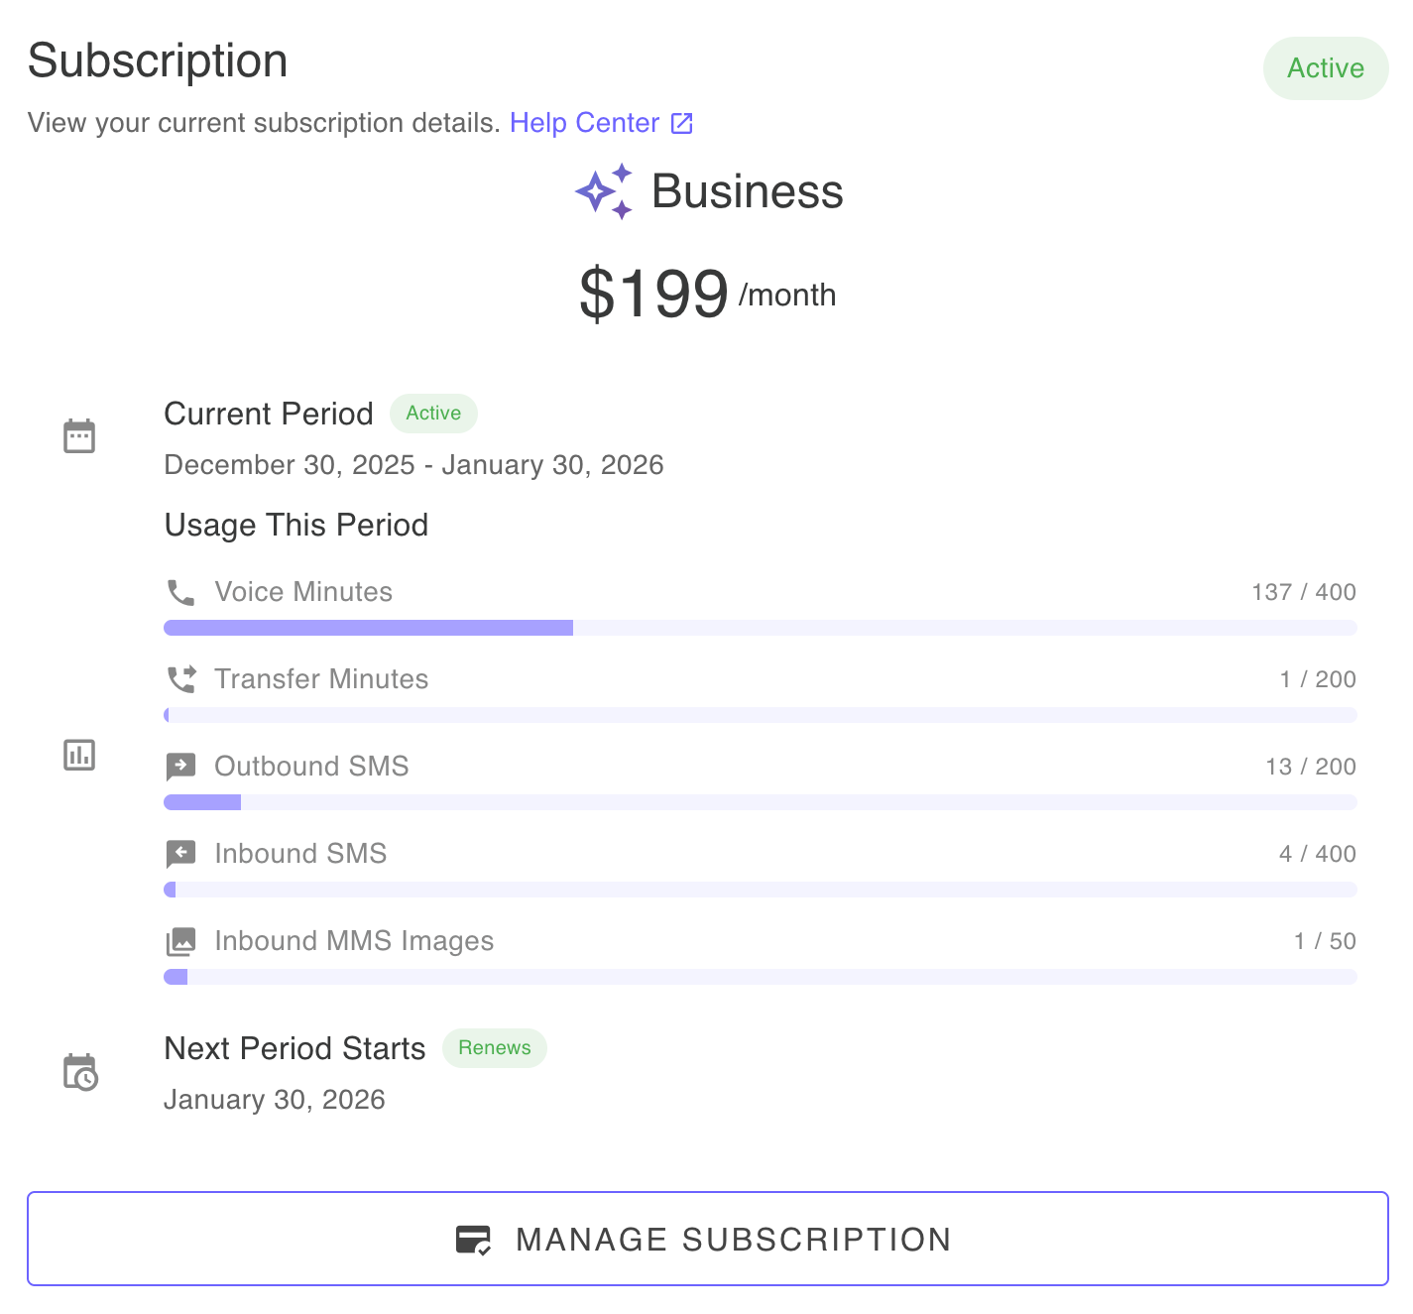
Task: Click the Active badge beside Current Period
Action: [433, 414]
